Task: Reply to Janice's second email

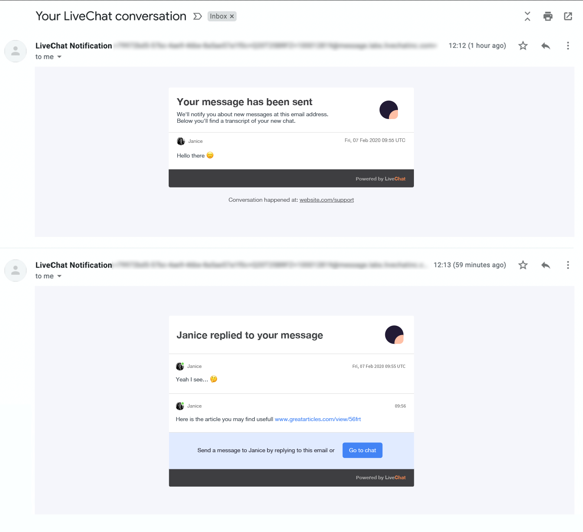Action: [545, 265]
